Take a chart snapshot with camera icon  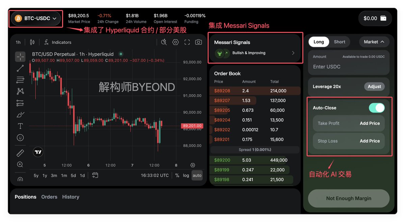[x=198, y=42]
